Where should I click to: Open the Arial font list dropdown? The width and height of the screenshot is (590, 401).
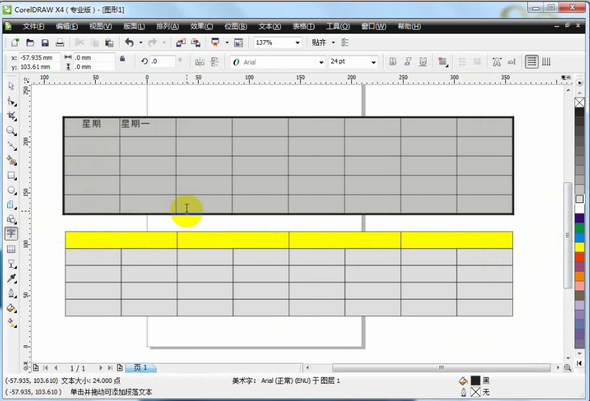tap(321, 63)
